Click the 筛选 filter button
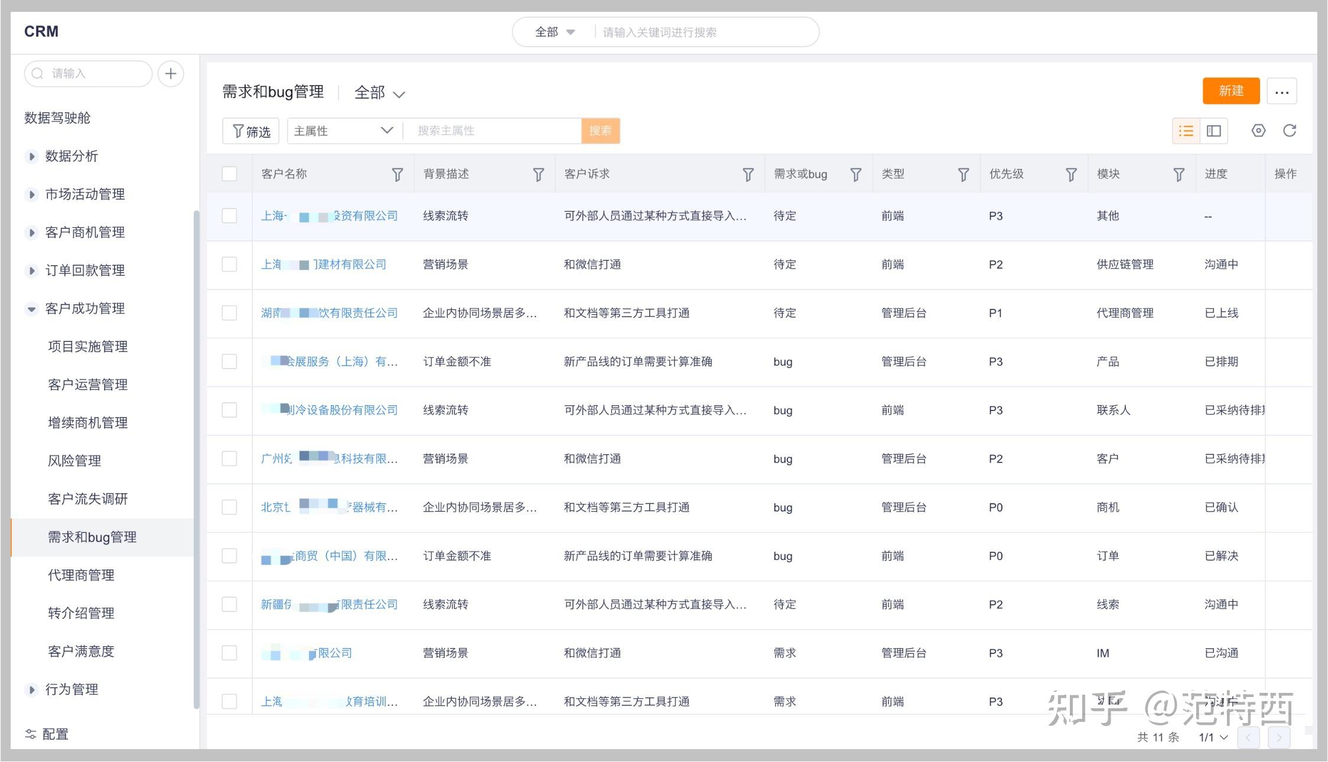The image size is (1328, 762). coord(250,131)
